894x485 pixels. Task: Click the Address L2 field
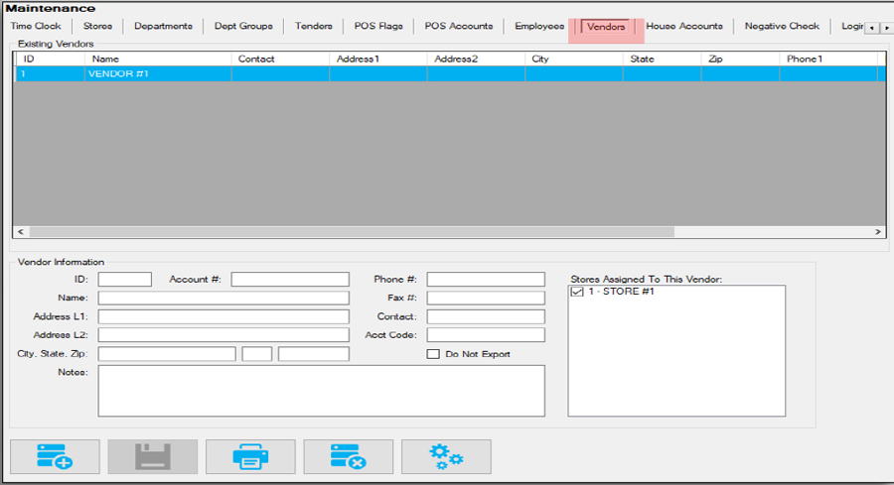pyautogui.click(x=223, y=334)
